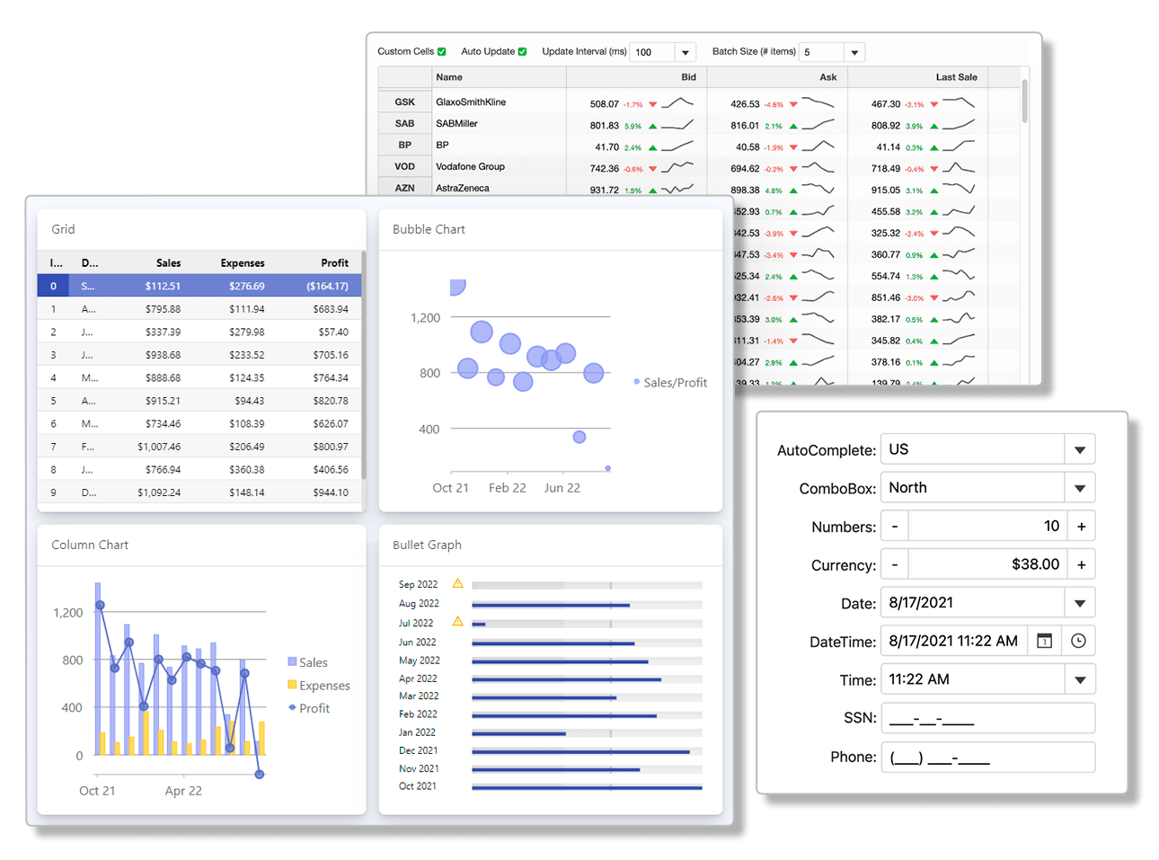1159x860 pixels.
Task: Increase Numbers value with plus button
Action: (1081, 527)
